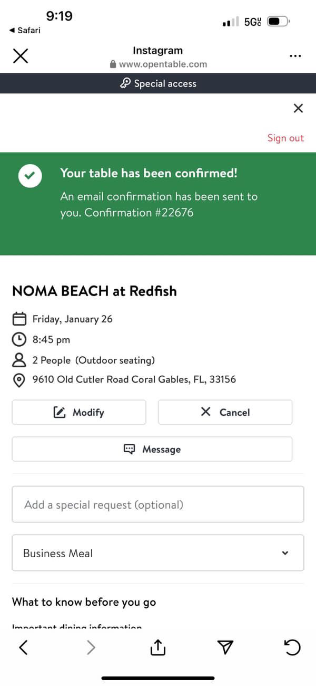Open the three-dot more options menu
This screenshot has width=316, height=686.
click(x=295, y=56)
